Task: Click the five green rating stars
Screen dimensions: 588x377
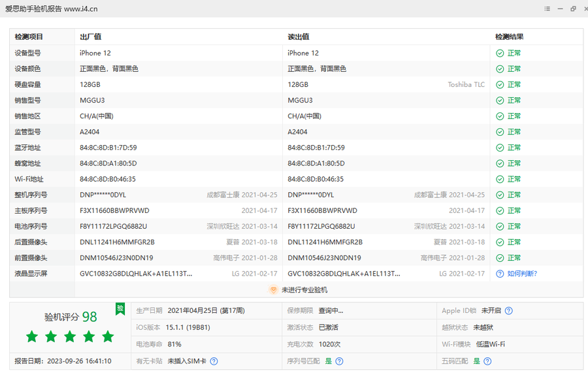Action: (x=70, y=336)
